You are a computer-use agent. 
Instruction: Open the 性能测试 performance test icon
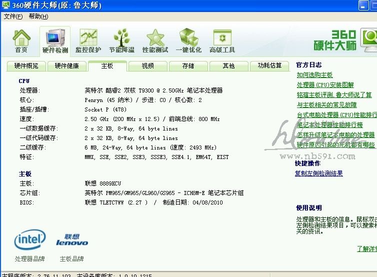click(155, 41)
